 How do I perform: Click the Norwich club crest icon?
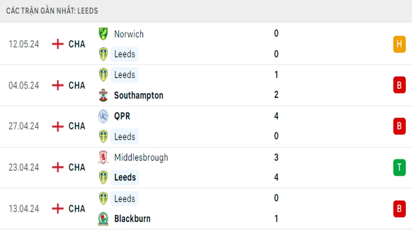(x=104, y=34)
